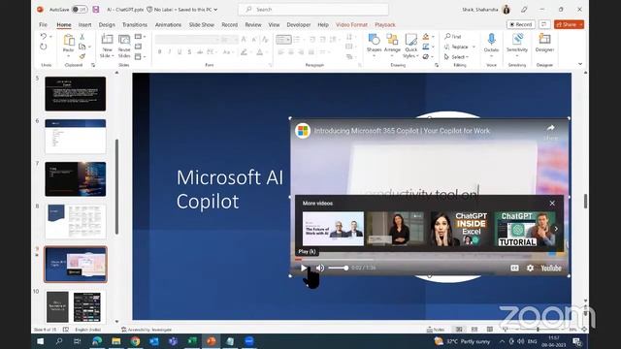Insert a New Slide

click(x=108, y=46)
